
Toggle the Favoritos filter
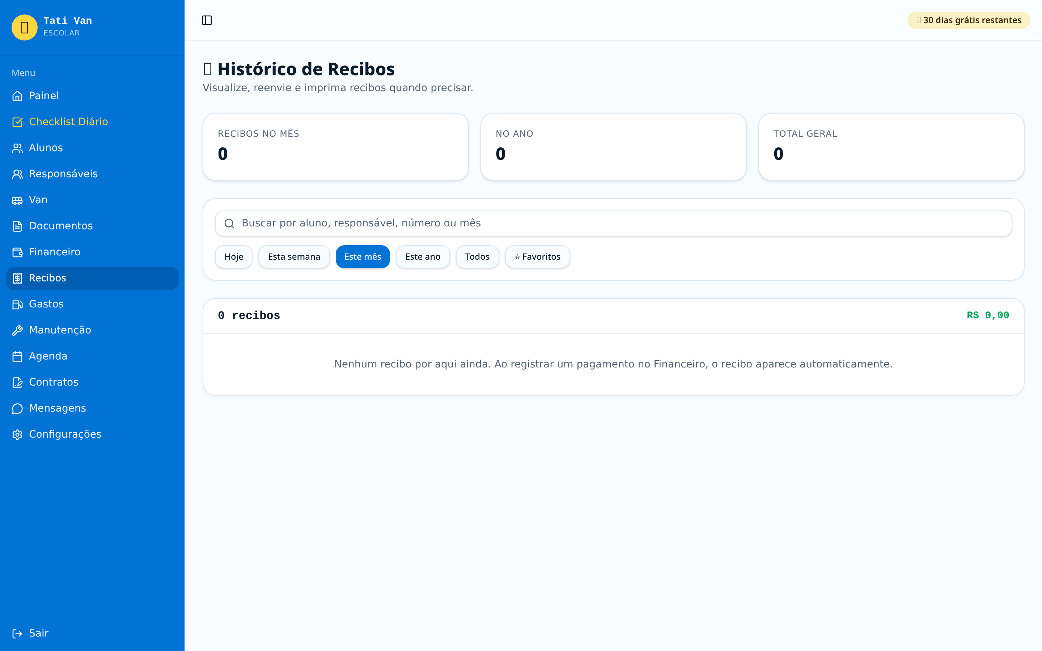point(537,257)
